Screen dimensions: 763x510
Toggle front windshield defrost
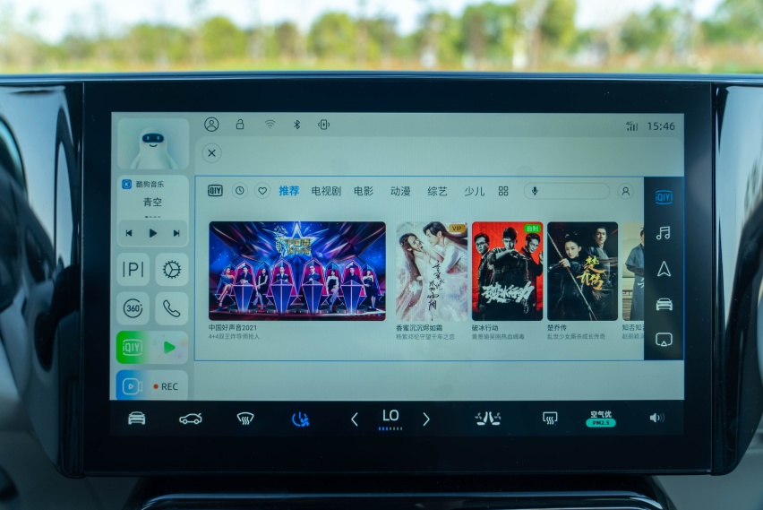click(245, 419)
